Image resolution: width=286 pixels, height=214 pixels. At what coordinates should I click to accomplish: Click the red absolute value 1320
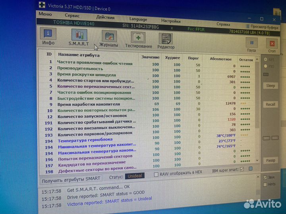(232, 119)
